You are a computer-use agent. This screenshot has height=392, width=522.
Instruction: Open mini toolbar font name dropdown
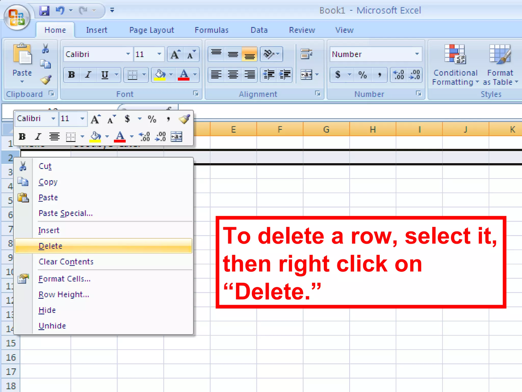[53, 119]
